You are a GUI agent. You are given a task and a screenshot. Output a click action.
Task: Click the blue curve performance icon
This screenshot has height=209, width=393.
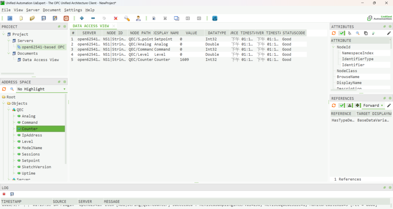215,18
